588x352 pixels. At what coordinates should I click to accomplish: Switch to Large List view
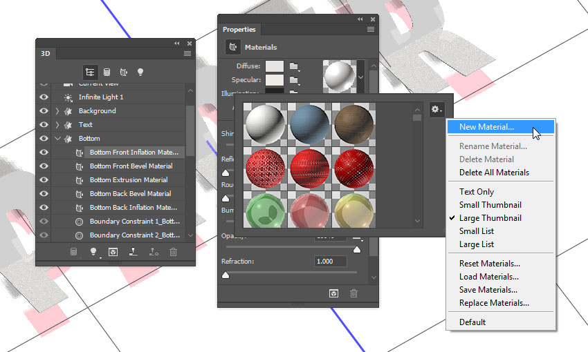(476, 244)
